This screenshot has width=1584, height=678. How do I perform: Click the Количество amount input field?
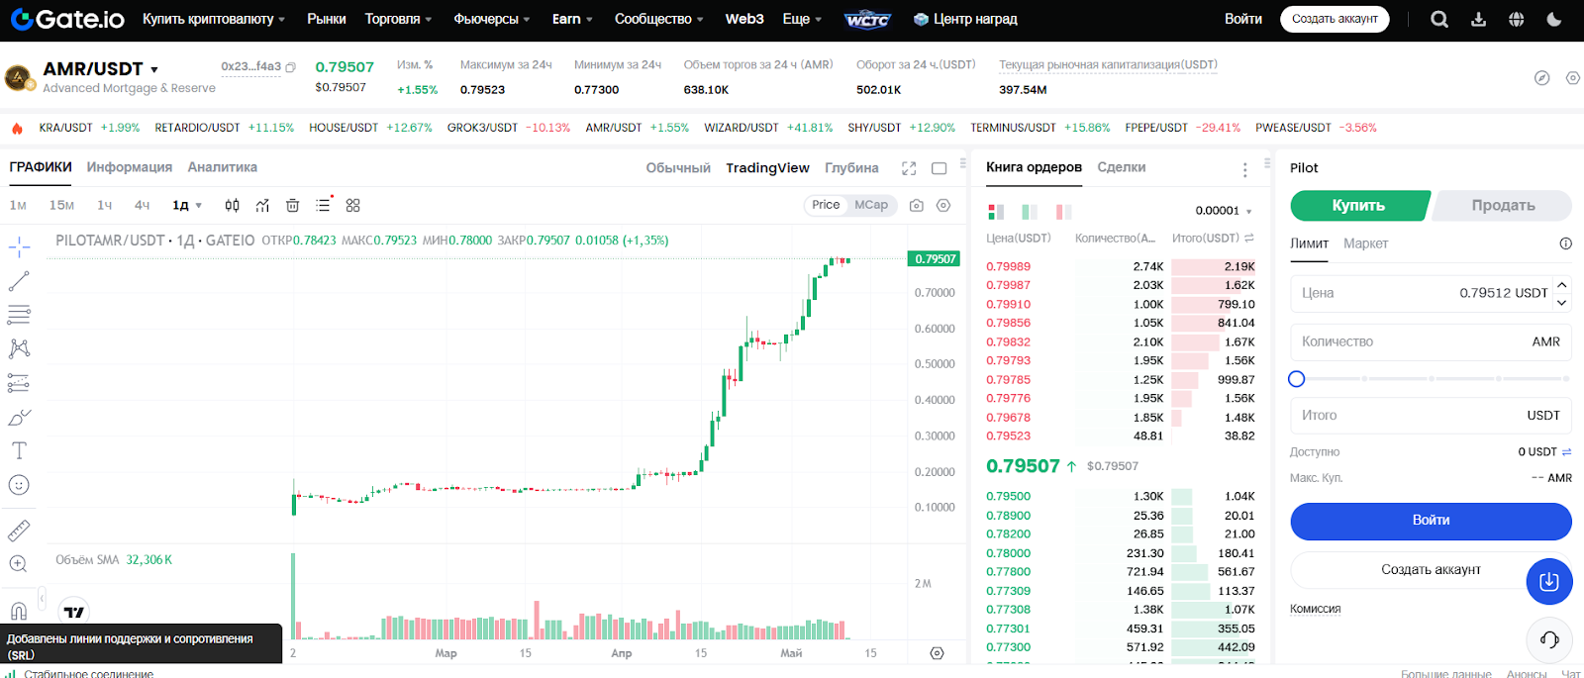[x=1431, y=341]
